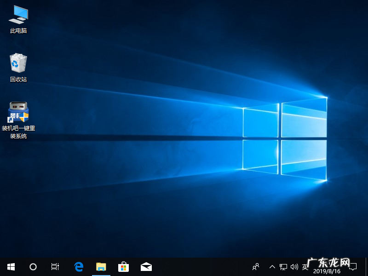The height and width of the screenshot is (276, 368).
Task: Open the volume slider
Action: pyautogui.click(x=294, y=267)
